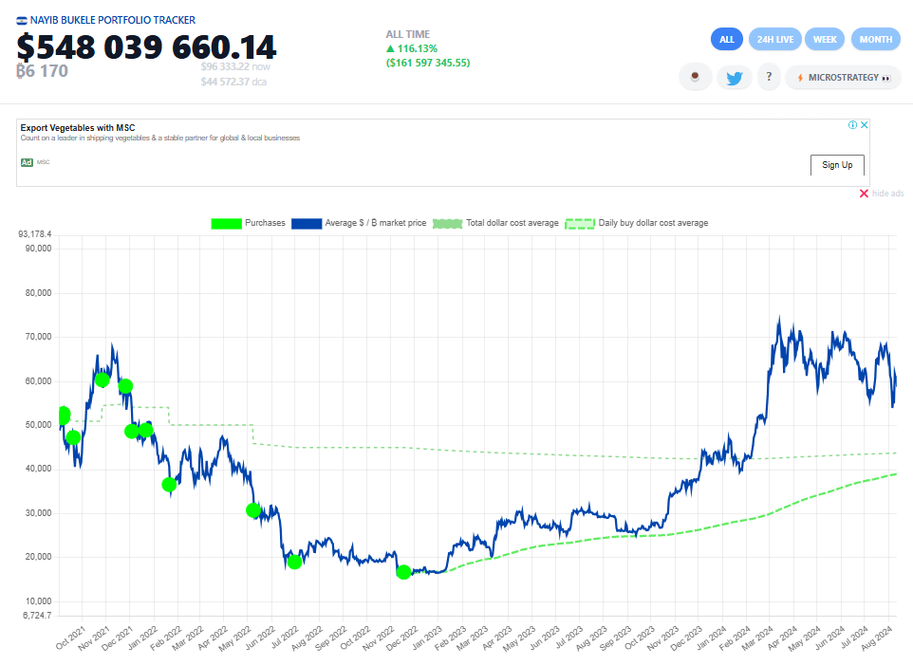Switch to the MONTH range
This screenshot has height=665, width=913.
click(x=875, y=39)
